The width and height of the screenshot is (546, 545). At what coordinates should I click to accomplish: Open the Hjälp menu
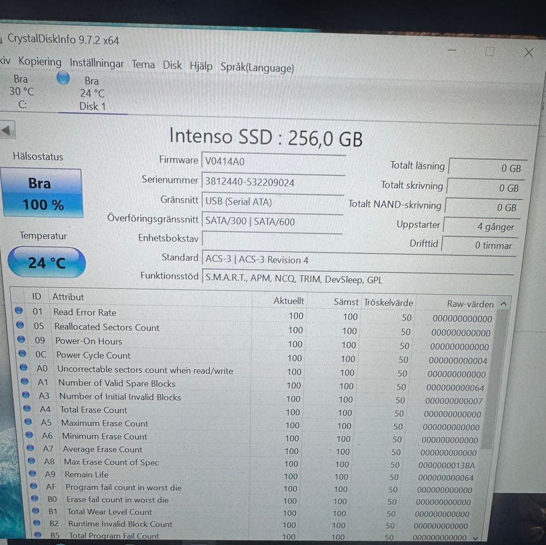[201, 66]
